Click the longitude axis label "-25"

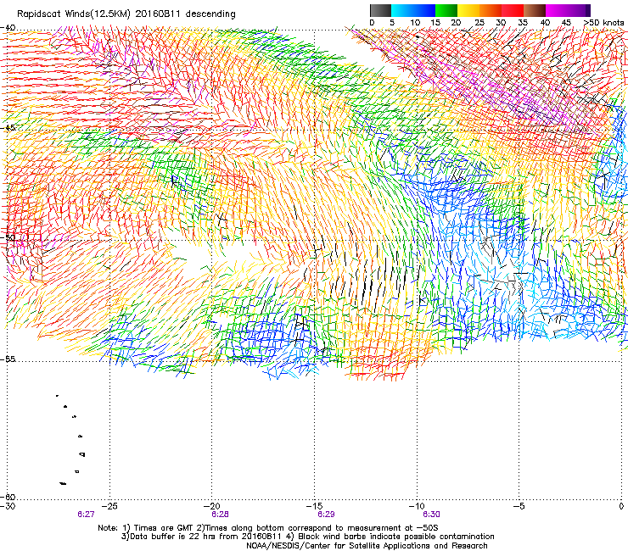point(110,506)
